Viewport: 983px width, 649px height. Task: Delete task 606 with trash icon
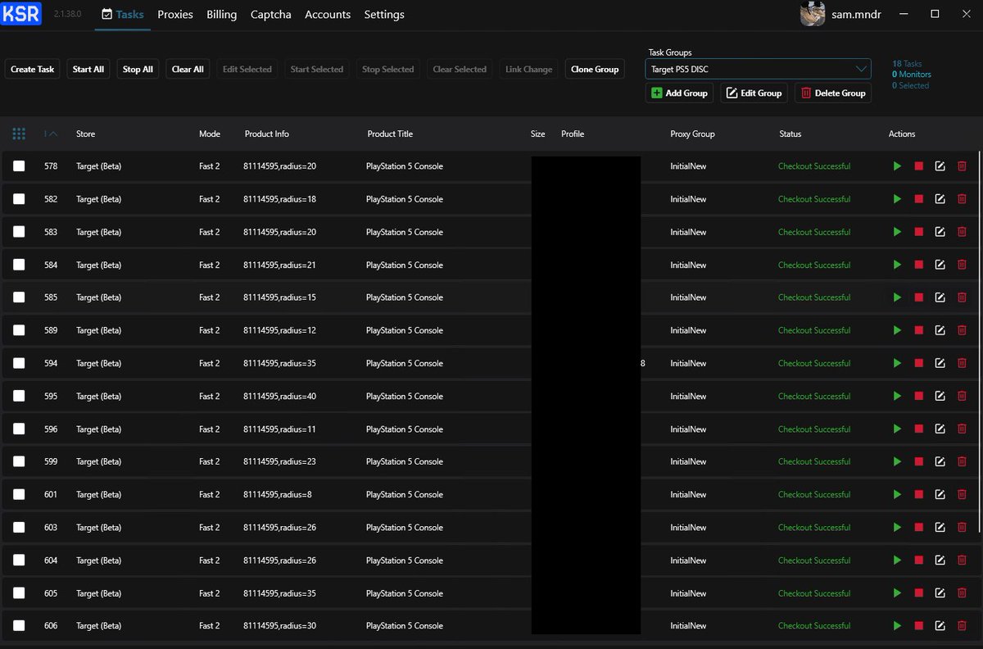pos(962,626)
